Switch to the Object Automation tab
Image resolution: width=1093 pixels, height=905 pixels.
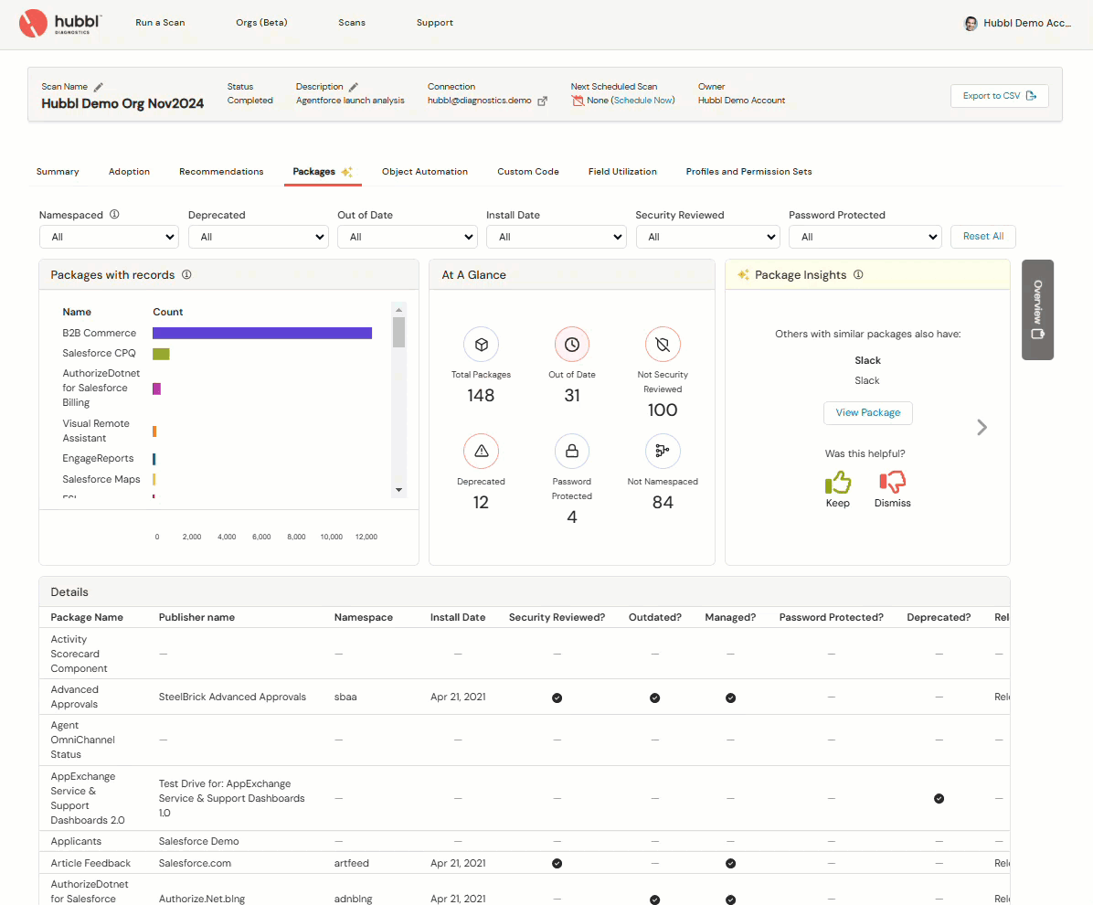pos(425,172)
